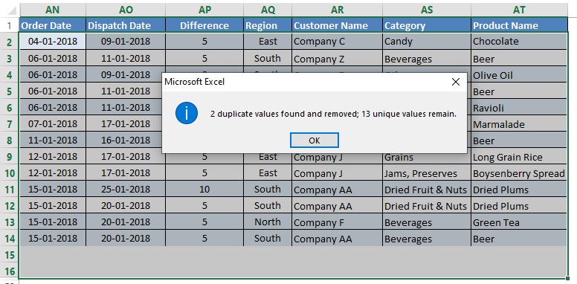
Task: Click the Long Grain Rice cell
Action: point(519,157)
